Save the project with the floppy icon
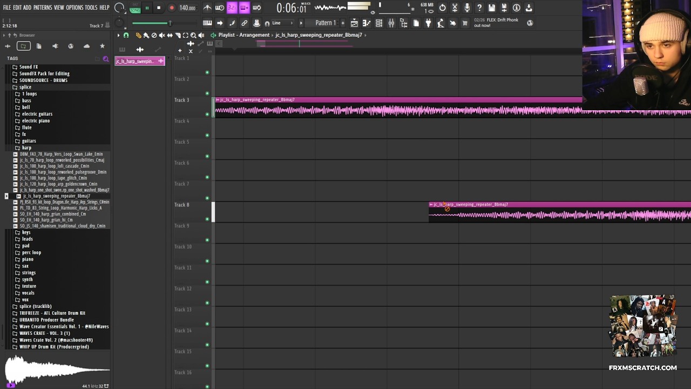Viewport: 691px width, 389px height. click(x=492, y=8)
